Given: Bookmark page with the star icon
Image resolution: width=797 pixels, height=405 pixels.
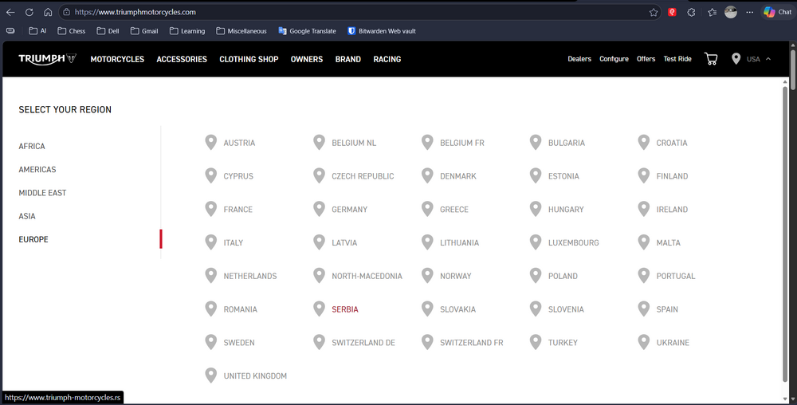Looking at the screenshot, I should click(x=654, y=12).
